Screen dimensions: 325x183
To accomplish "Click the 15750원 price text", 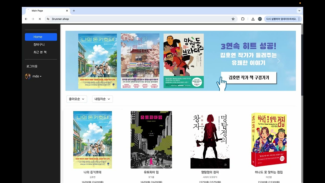I will tap(210, 182).
